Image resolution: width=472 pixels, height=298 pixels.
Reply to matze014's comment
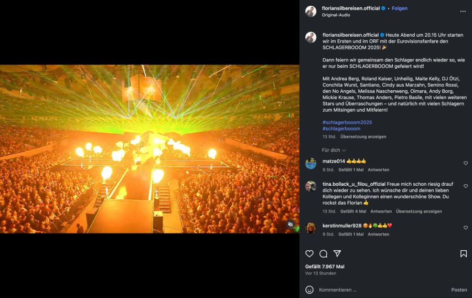pos(378,169)
